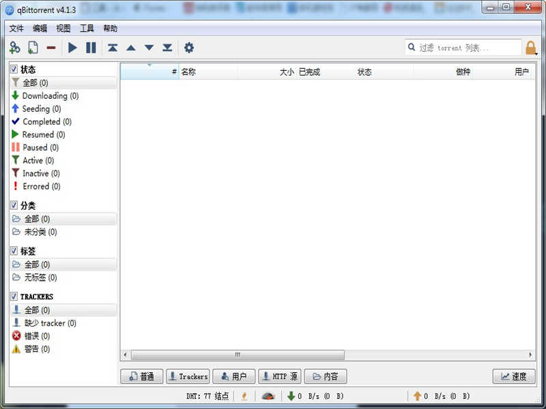Screen dimensions: 546x409
Task: Click the scrollbar right arrow
Action: click(530, 354)
